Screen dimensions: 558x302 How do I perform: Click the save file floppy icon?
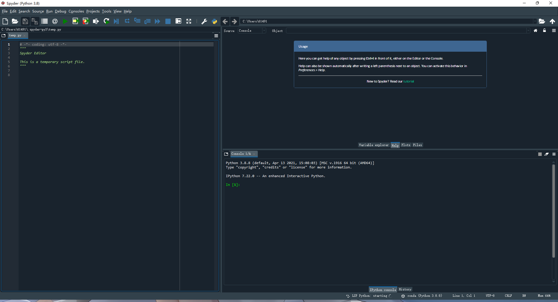tap(25, 21)
